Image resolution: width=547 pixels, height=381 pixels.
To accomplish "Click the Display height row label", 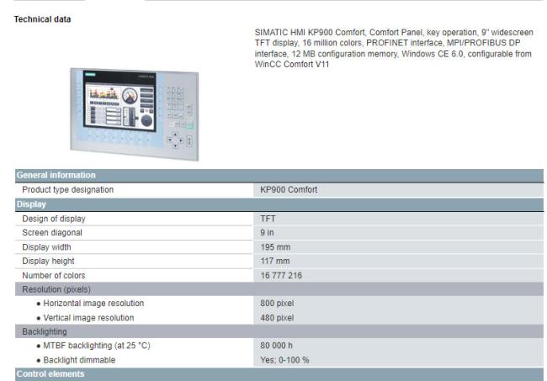I will click(x=49, y=261).
